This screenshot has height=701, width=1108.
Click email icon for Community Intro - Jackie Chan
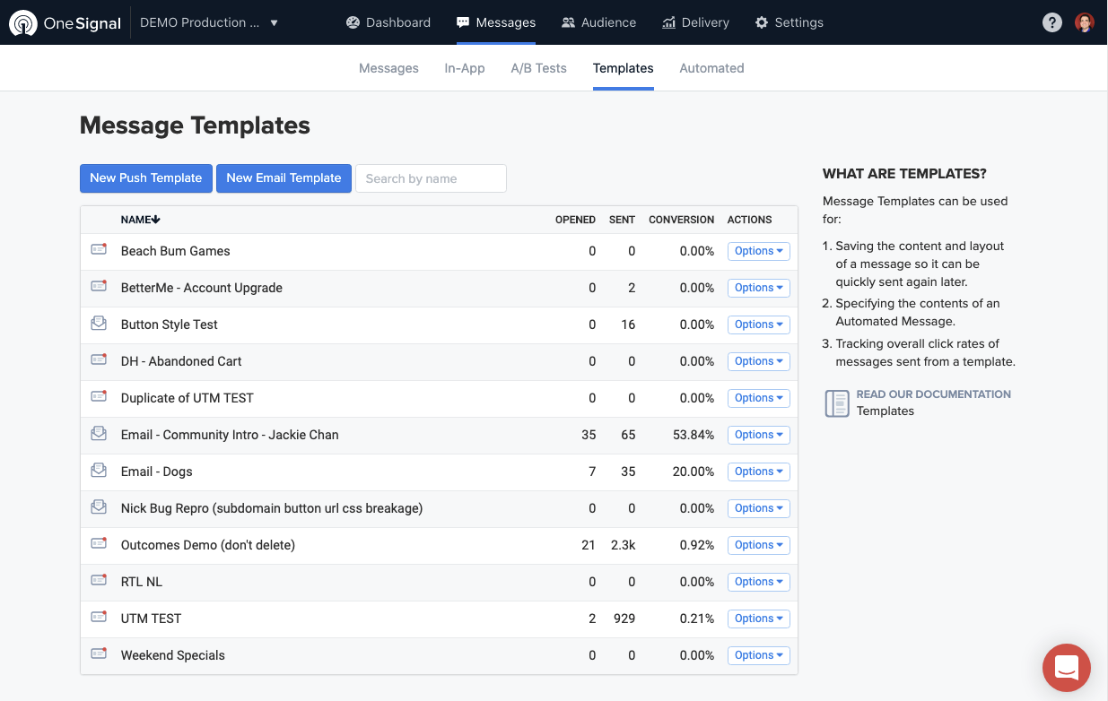(99, 434)
